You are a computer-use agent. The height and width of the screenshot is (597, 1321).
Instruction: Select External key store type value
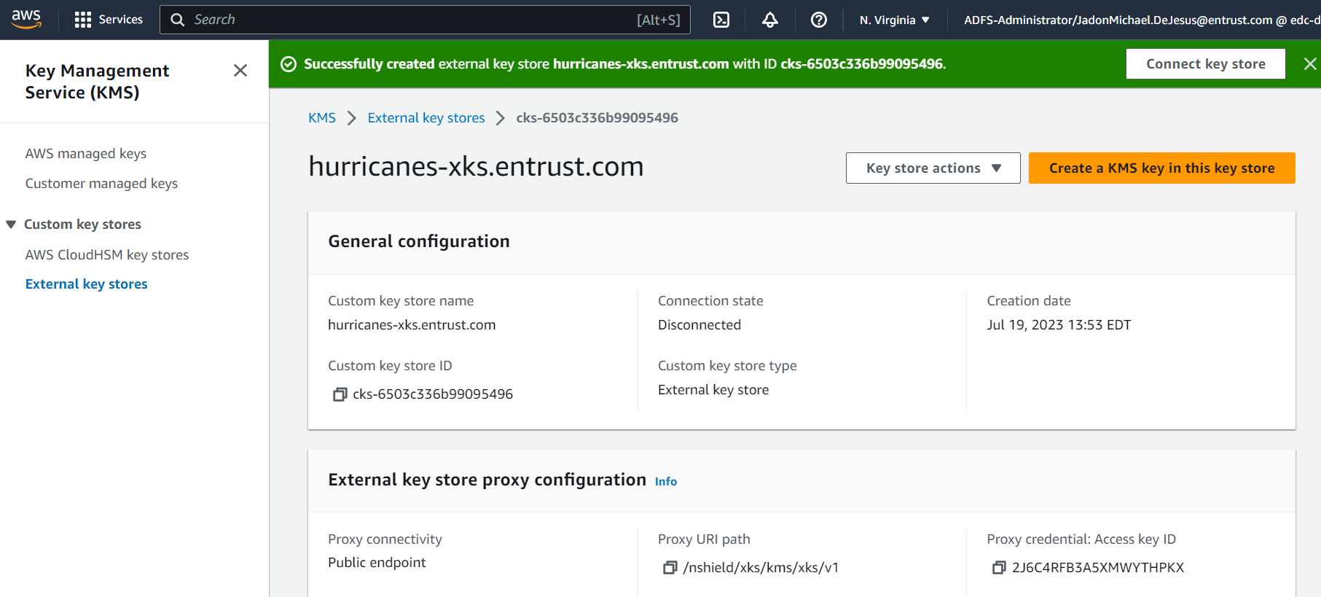point(713,390)
